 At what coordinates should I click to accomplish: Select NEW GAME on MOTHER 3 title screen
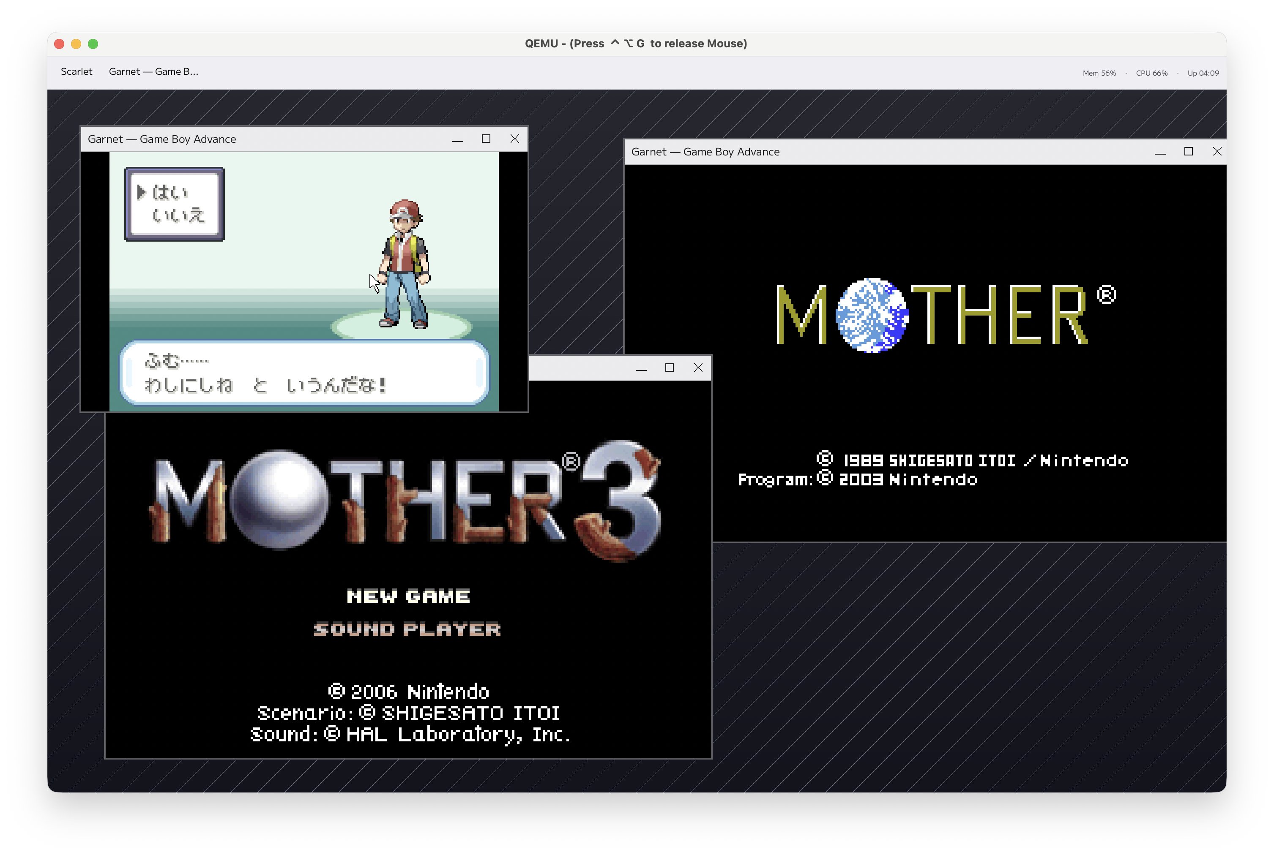click(408, 596)
